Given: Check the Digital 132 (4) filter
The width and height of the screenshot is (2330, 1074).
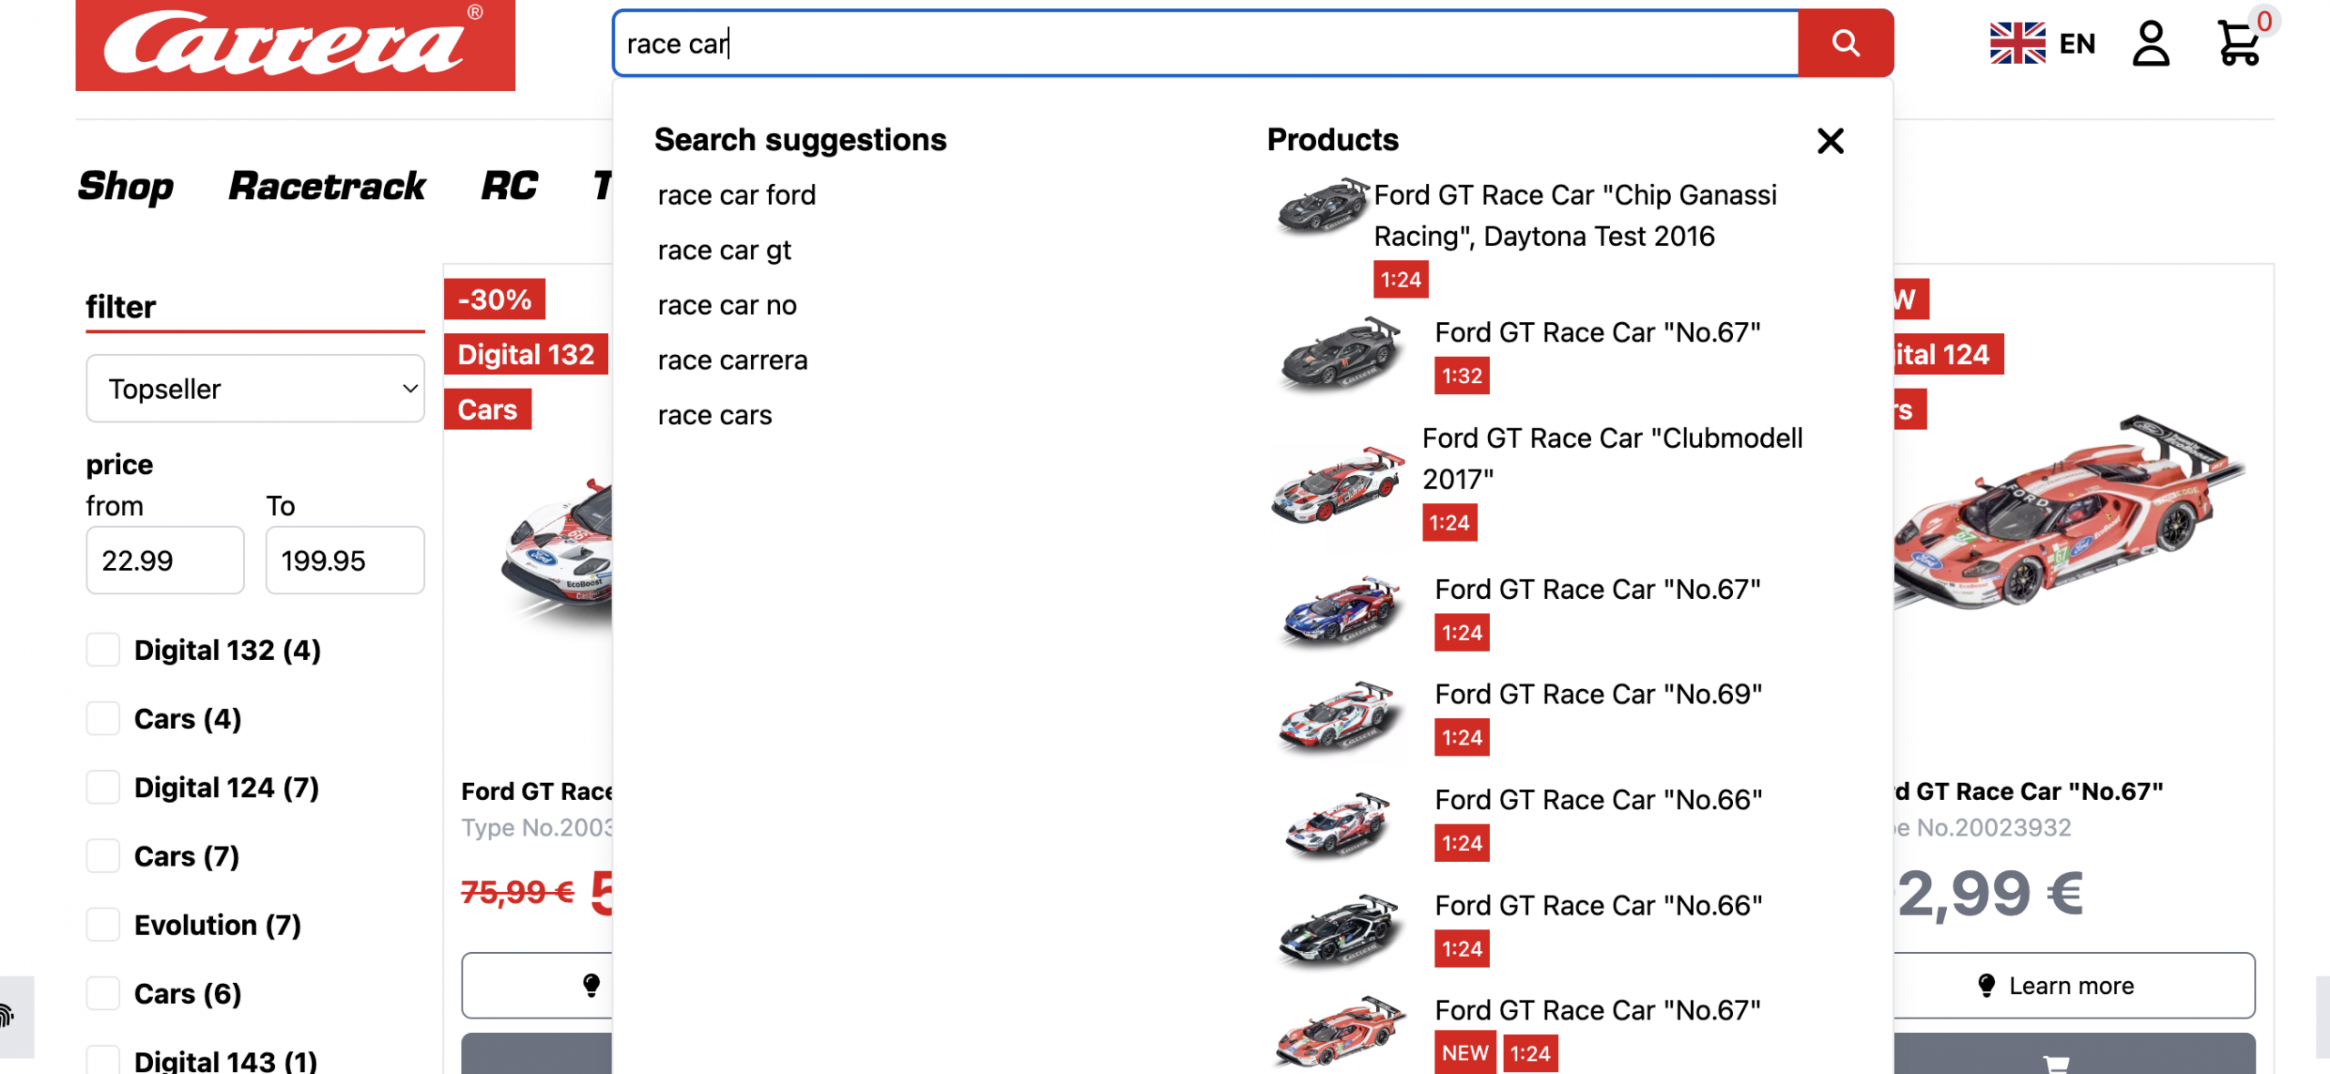Looking at the screenshot, I should pyautogui.click(x=103, y=650).
